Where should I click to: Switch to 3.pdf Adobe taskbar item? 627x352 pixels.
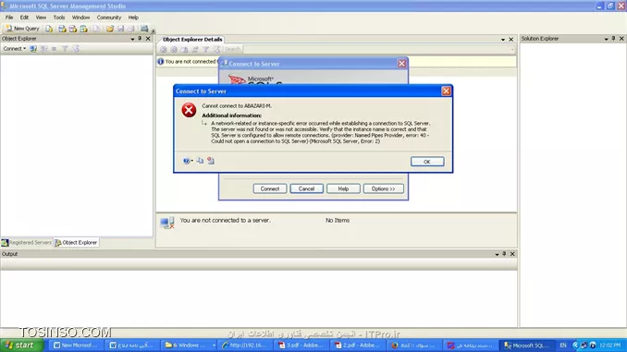(x=302, y=346)
